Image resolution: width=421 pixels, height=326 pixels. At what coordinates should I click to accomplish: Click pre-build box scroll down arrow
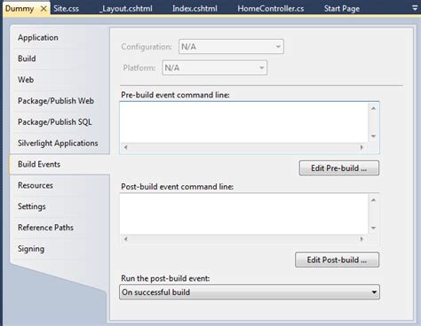(374, 136)
